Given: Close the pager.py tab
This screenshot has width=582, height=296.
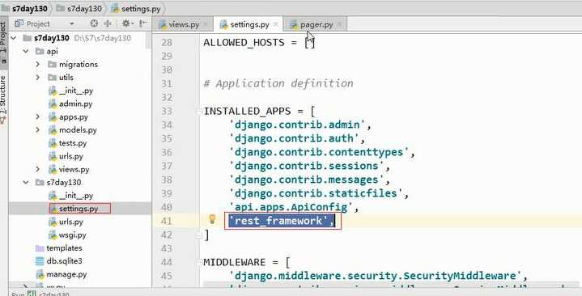Looking at the screenshot, I should point(339,24).
